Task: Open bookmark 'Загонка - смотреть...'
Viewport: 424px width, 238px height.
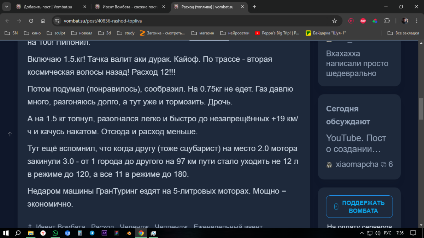Action: [163, 33]
